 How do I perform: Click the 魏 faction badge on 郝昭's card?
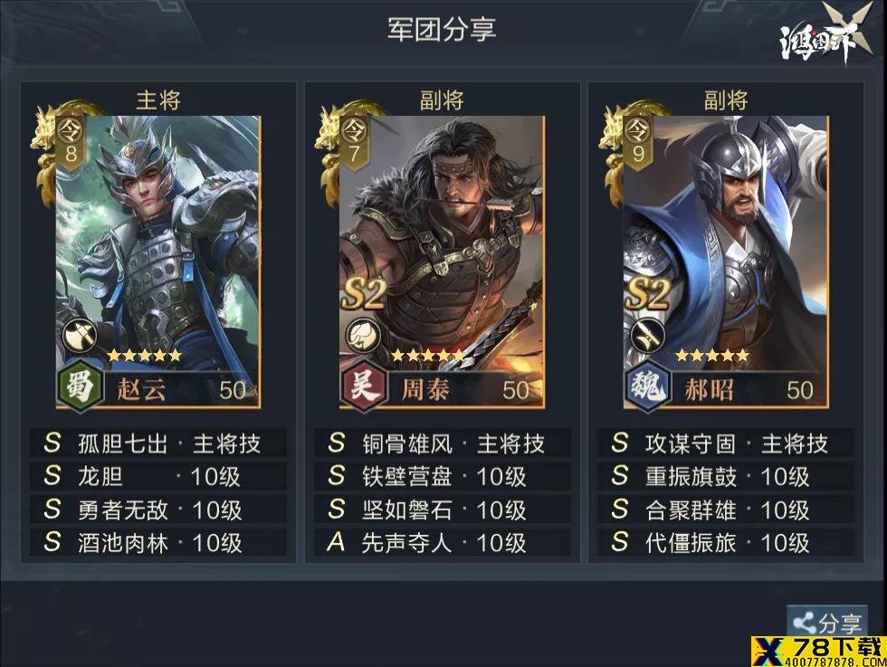pos(649,386)
